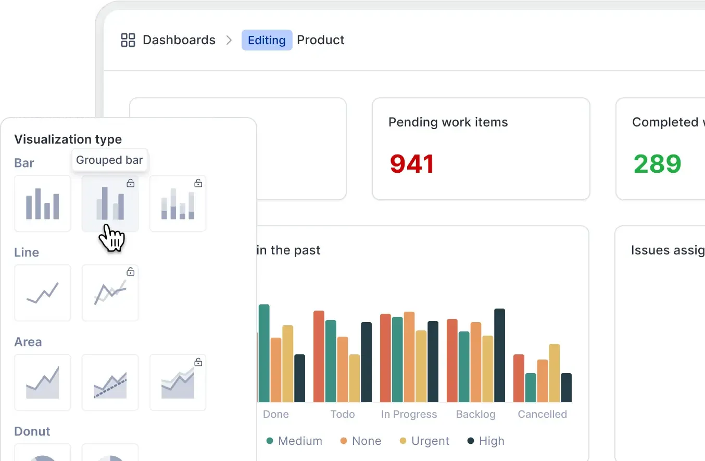Toggle Urgent series in chart legend
705x461 pixels.
pos(424,441)
